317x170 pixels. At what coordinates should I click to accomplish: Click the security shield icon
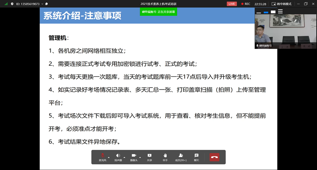(x=12, y=4)
